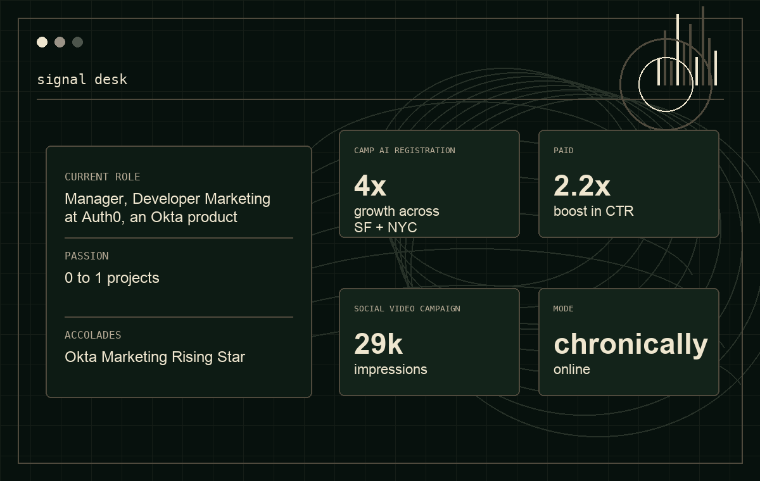Select "Okta Marketing Rising Star" text
Viewport: 760px width, 481px height.
pyautogui.click(x=155, y=357)
